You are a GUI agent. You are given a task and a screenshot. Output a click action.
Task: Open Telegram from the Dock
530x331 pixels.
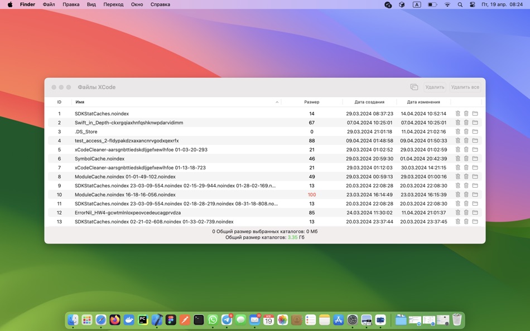click(x=227, y=319)
